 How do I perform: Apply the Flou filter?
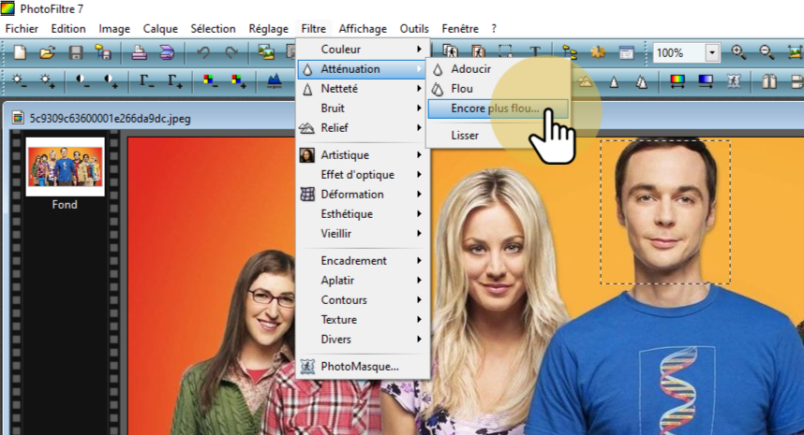click(498, 89)
